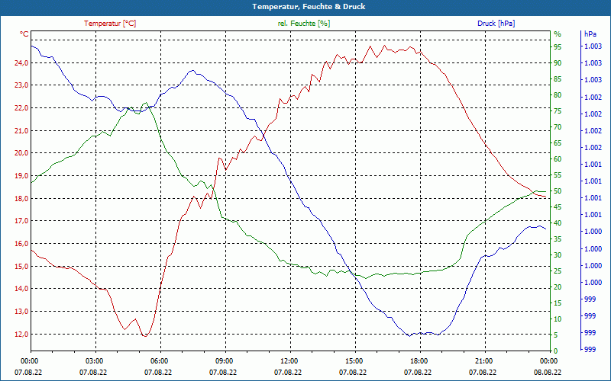Click the green '80' humidity axis value

click(x=558, y=94)
